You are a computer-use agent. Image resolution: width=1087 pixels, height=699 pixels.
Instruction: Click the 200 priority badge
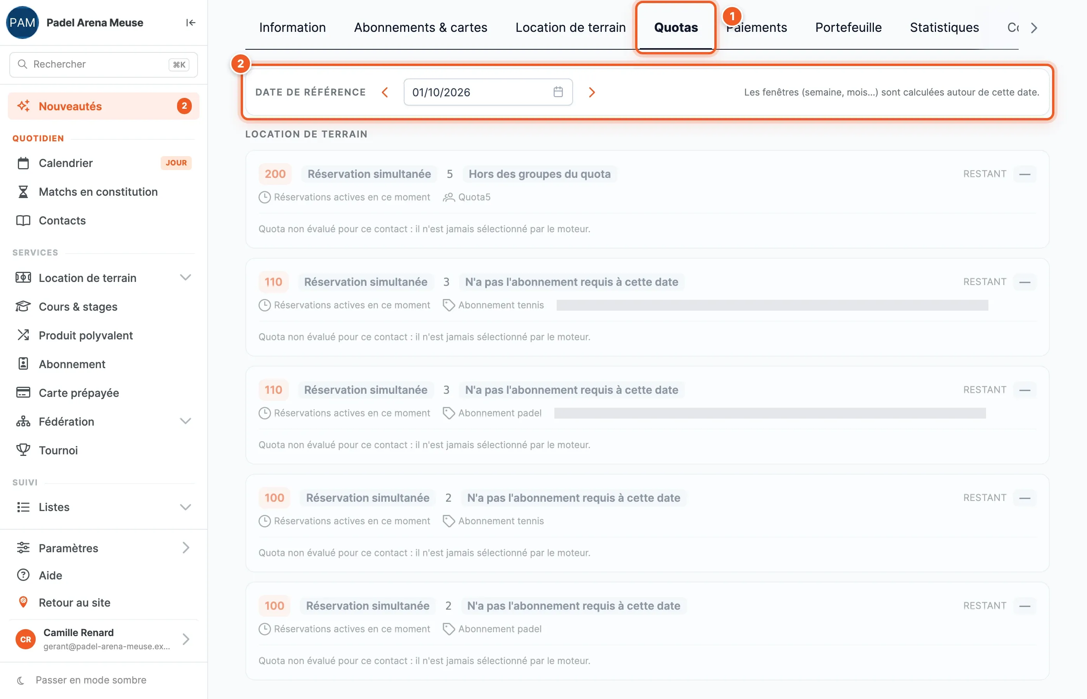(275, 174)
